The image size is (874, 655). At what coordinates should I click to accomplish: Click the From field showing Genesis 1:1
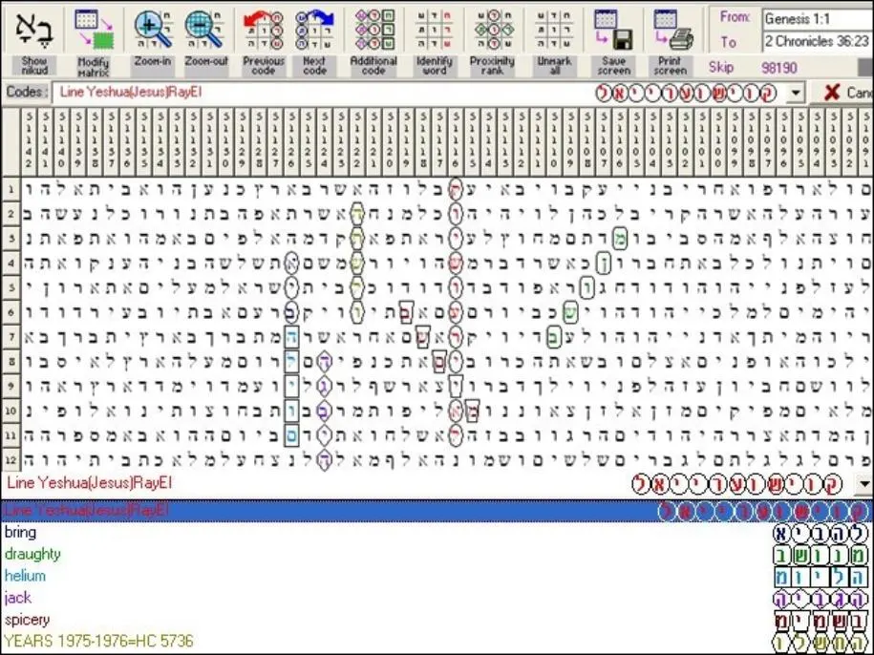click(817, 19)
